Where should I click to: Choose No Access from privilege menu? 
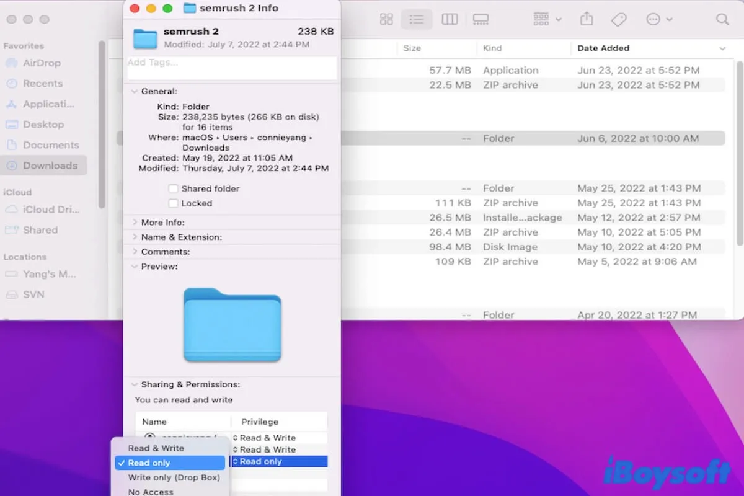(x=151, y=491)
